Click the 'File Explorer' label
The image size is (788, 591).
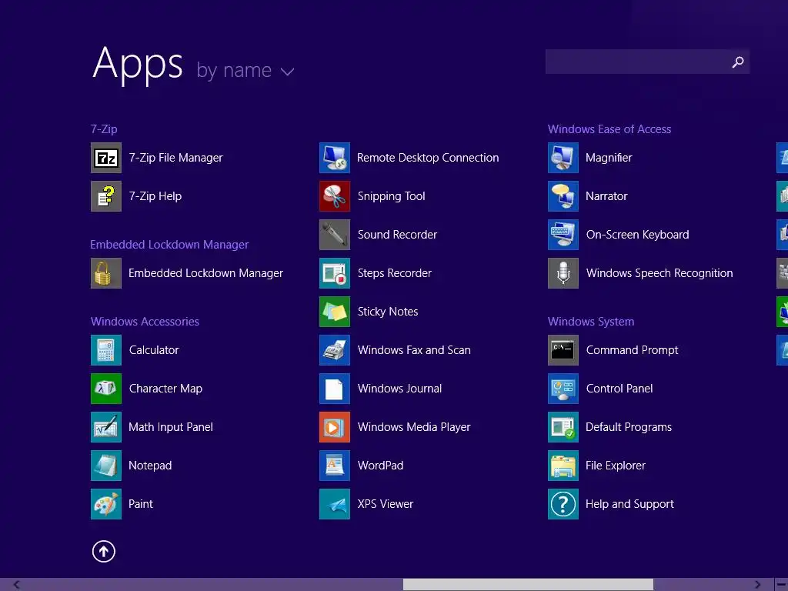[x=616, y=466]
